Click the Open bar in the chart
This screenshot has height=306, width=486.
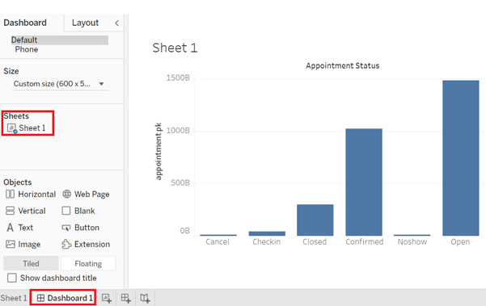pos(461,158)
